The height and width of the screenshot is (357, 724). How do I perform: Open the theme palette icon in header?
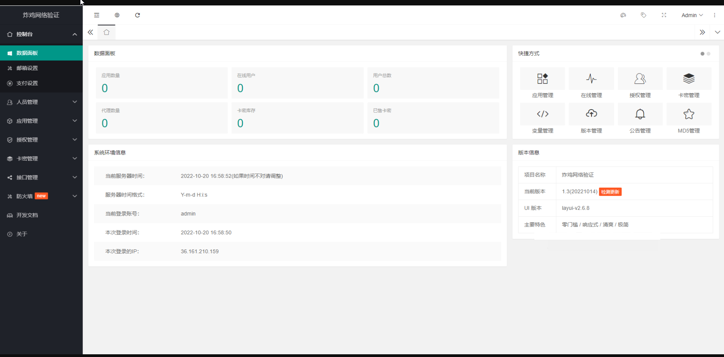[623, 15]
